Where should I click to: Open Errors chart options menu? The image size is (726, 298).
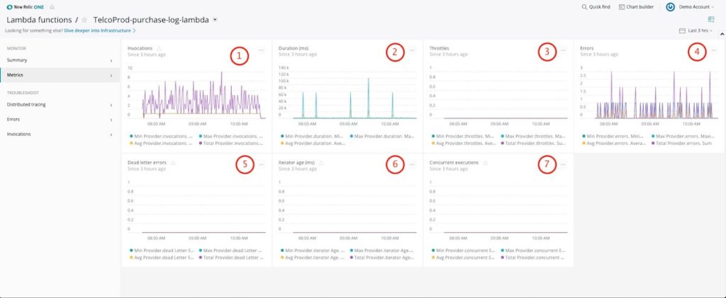(x=714, y=50)
